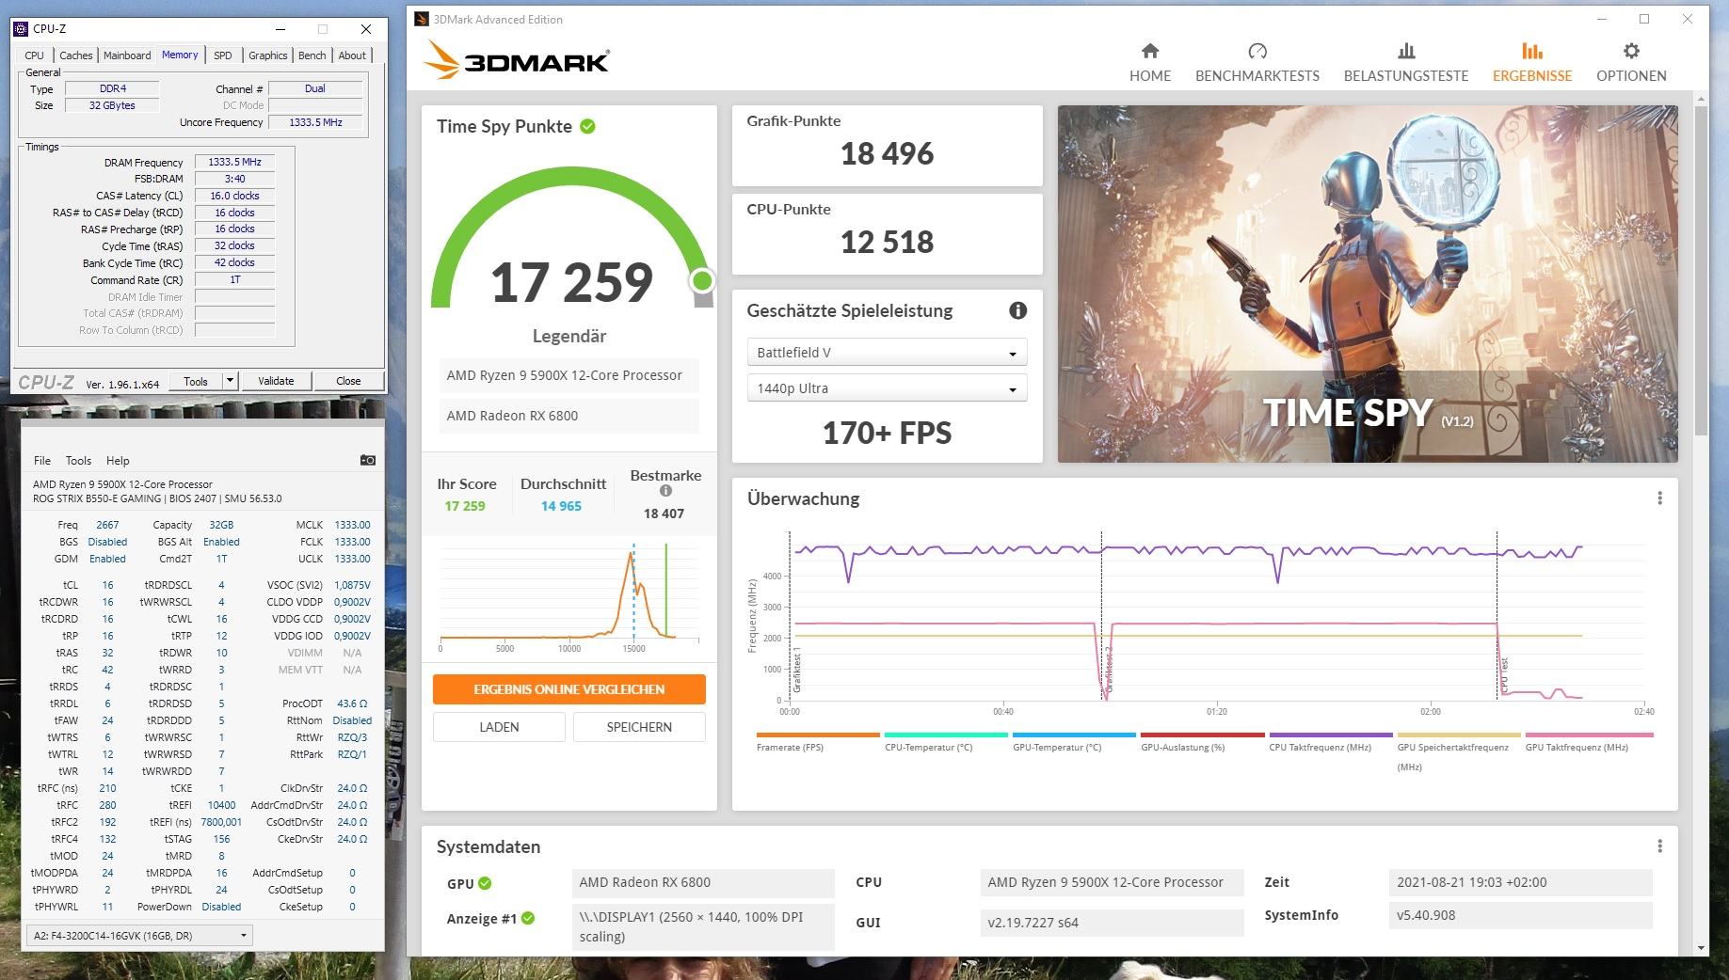Click DRAM Frequency value 1333.5 MHz
1729x980 pixels.
tap(234, 162)
